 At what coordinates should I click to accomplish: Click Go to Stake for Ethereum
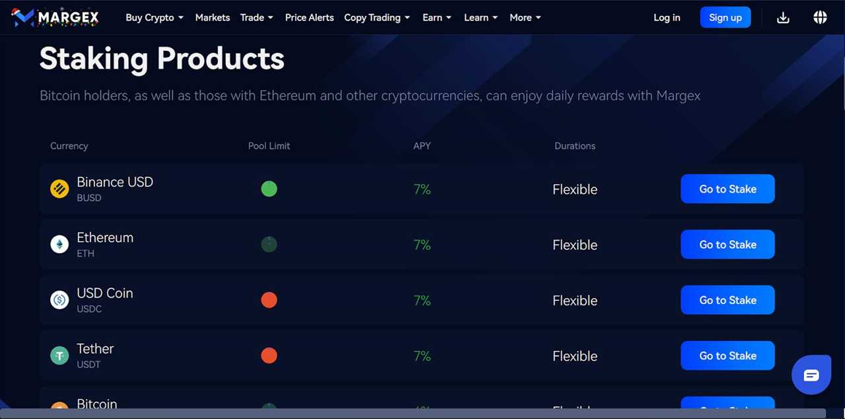[x=727, y=244]
